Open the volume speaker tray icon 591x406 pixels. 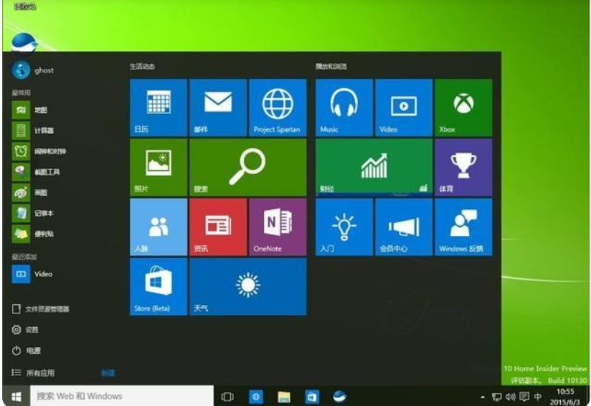click(x=511, y=397)
